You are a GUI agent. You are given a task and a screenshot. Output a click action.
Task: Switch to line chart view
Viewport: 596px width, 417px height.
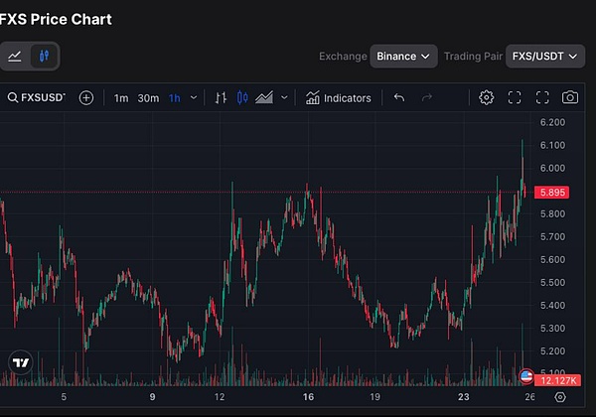pos(15,57)
